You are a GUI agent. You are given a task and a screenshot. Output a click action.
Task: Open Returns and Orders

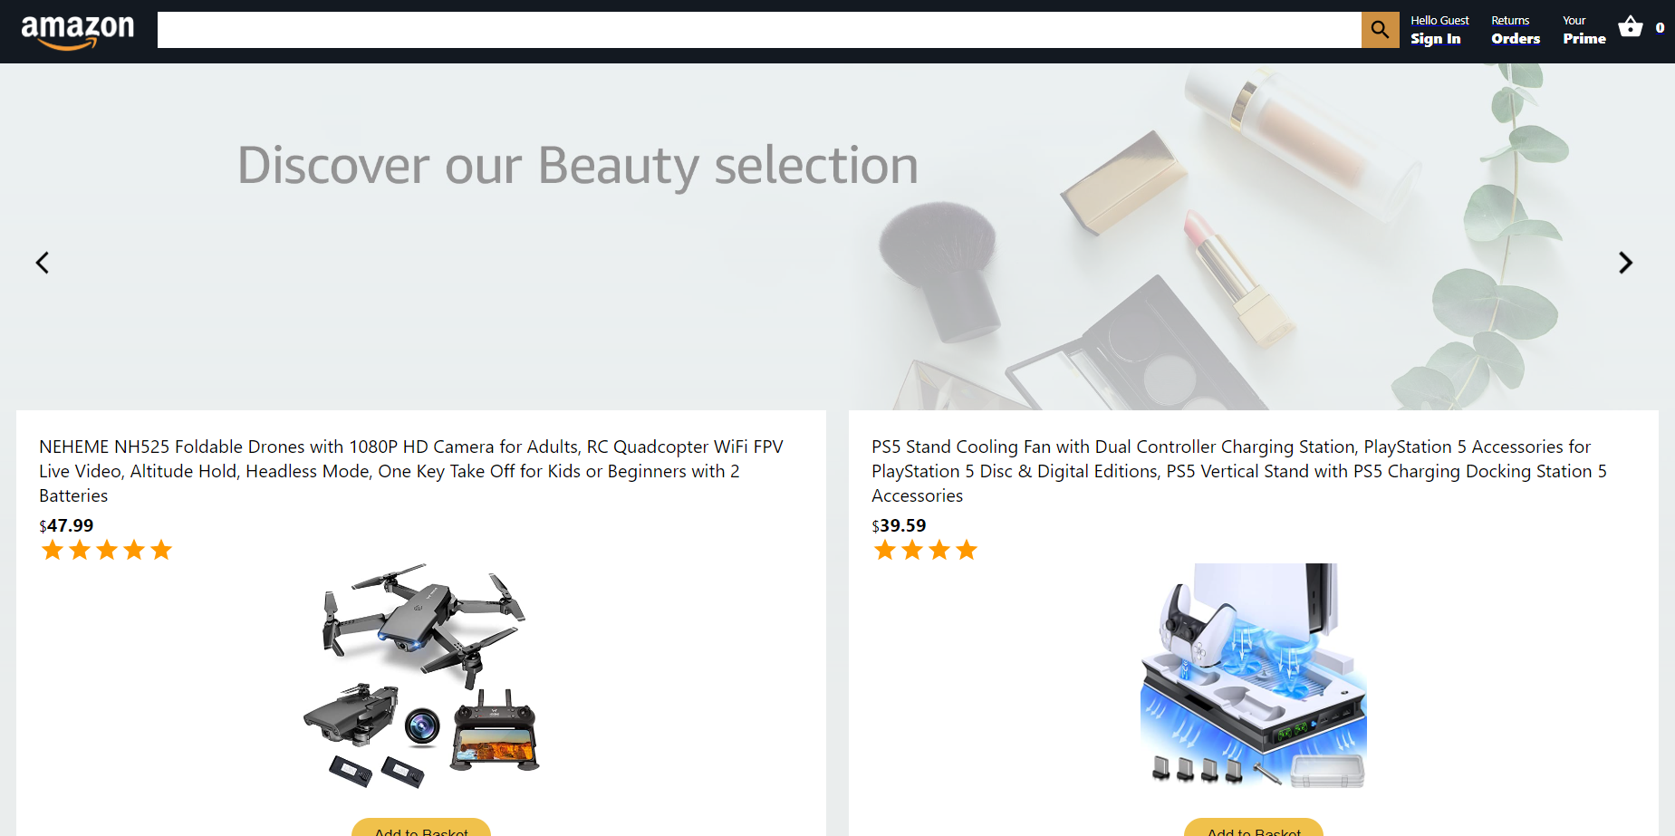(1516, 30)
